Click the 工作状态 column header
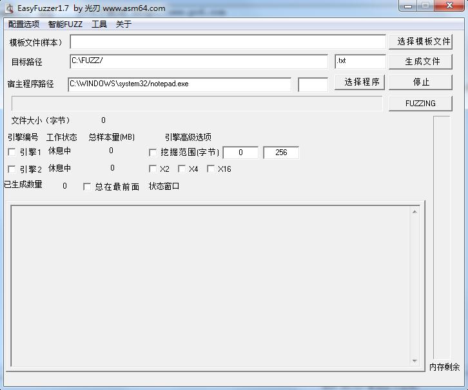The width and height of the screenshot is (468, 390). [62, 137]
